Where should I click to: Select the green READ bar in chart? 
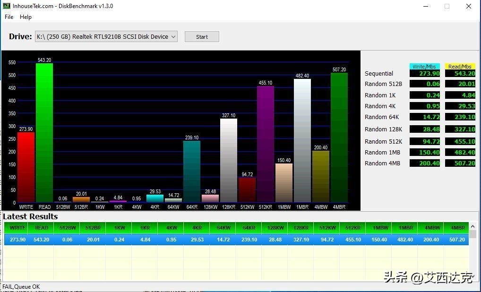coord(44,132)
